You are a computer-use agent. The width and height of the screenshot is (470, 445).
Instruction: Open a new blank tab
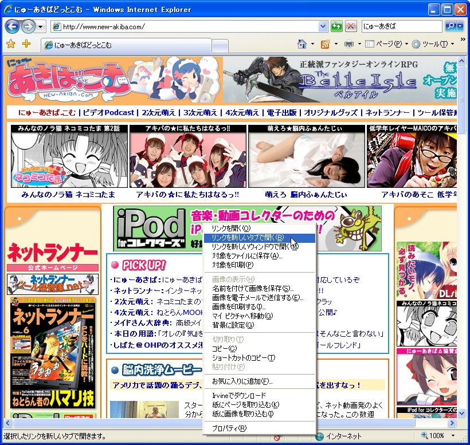click(x=220, y=46)
